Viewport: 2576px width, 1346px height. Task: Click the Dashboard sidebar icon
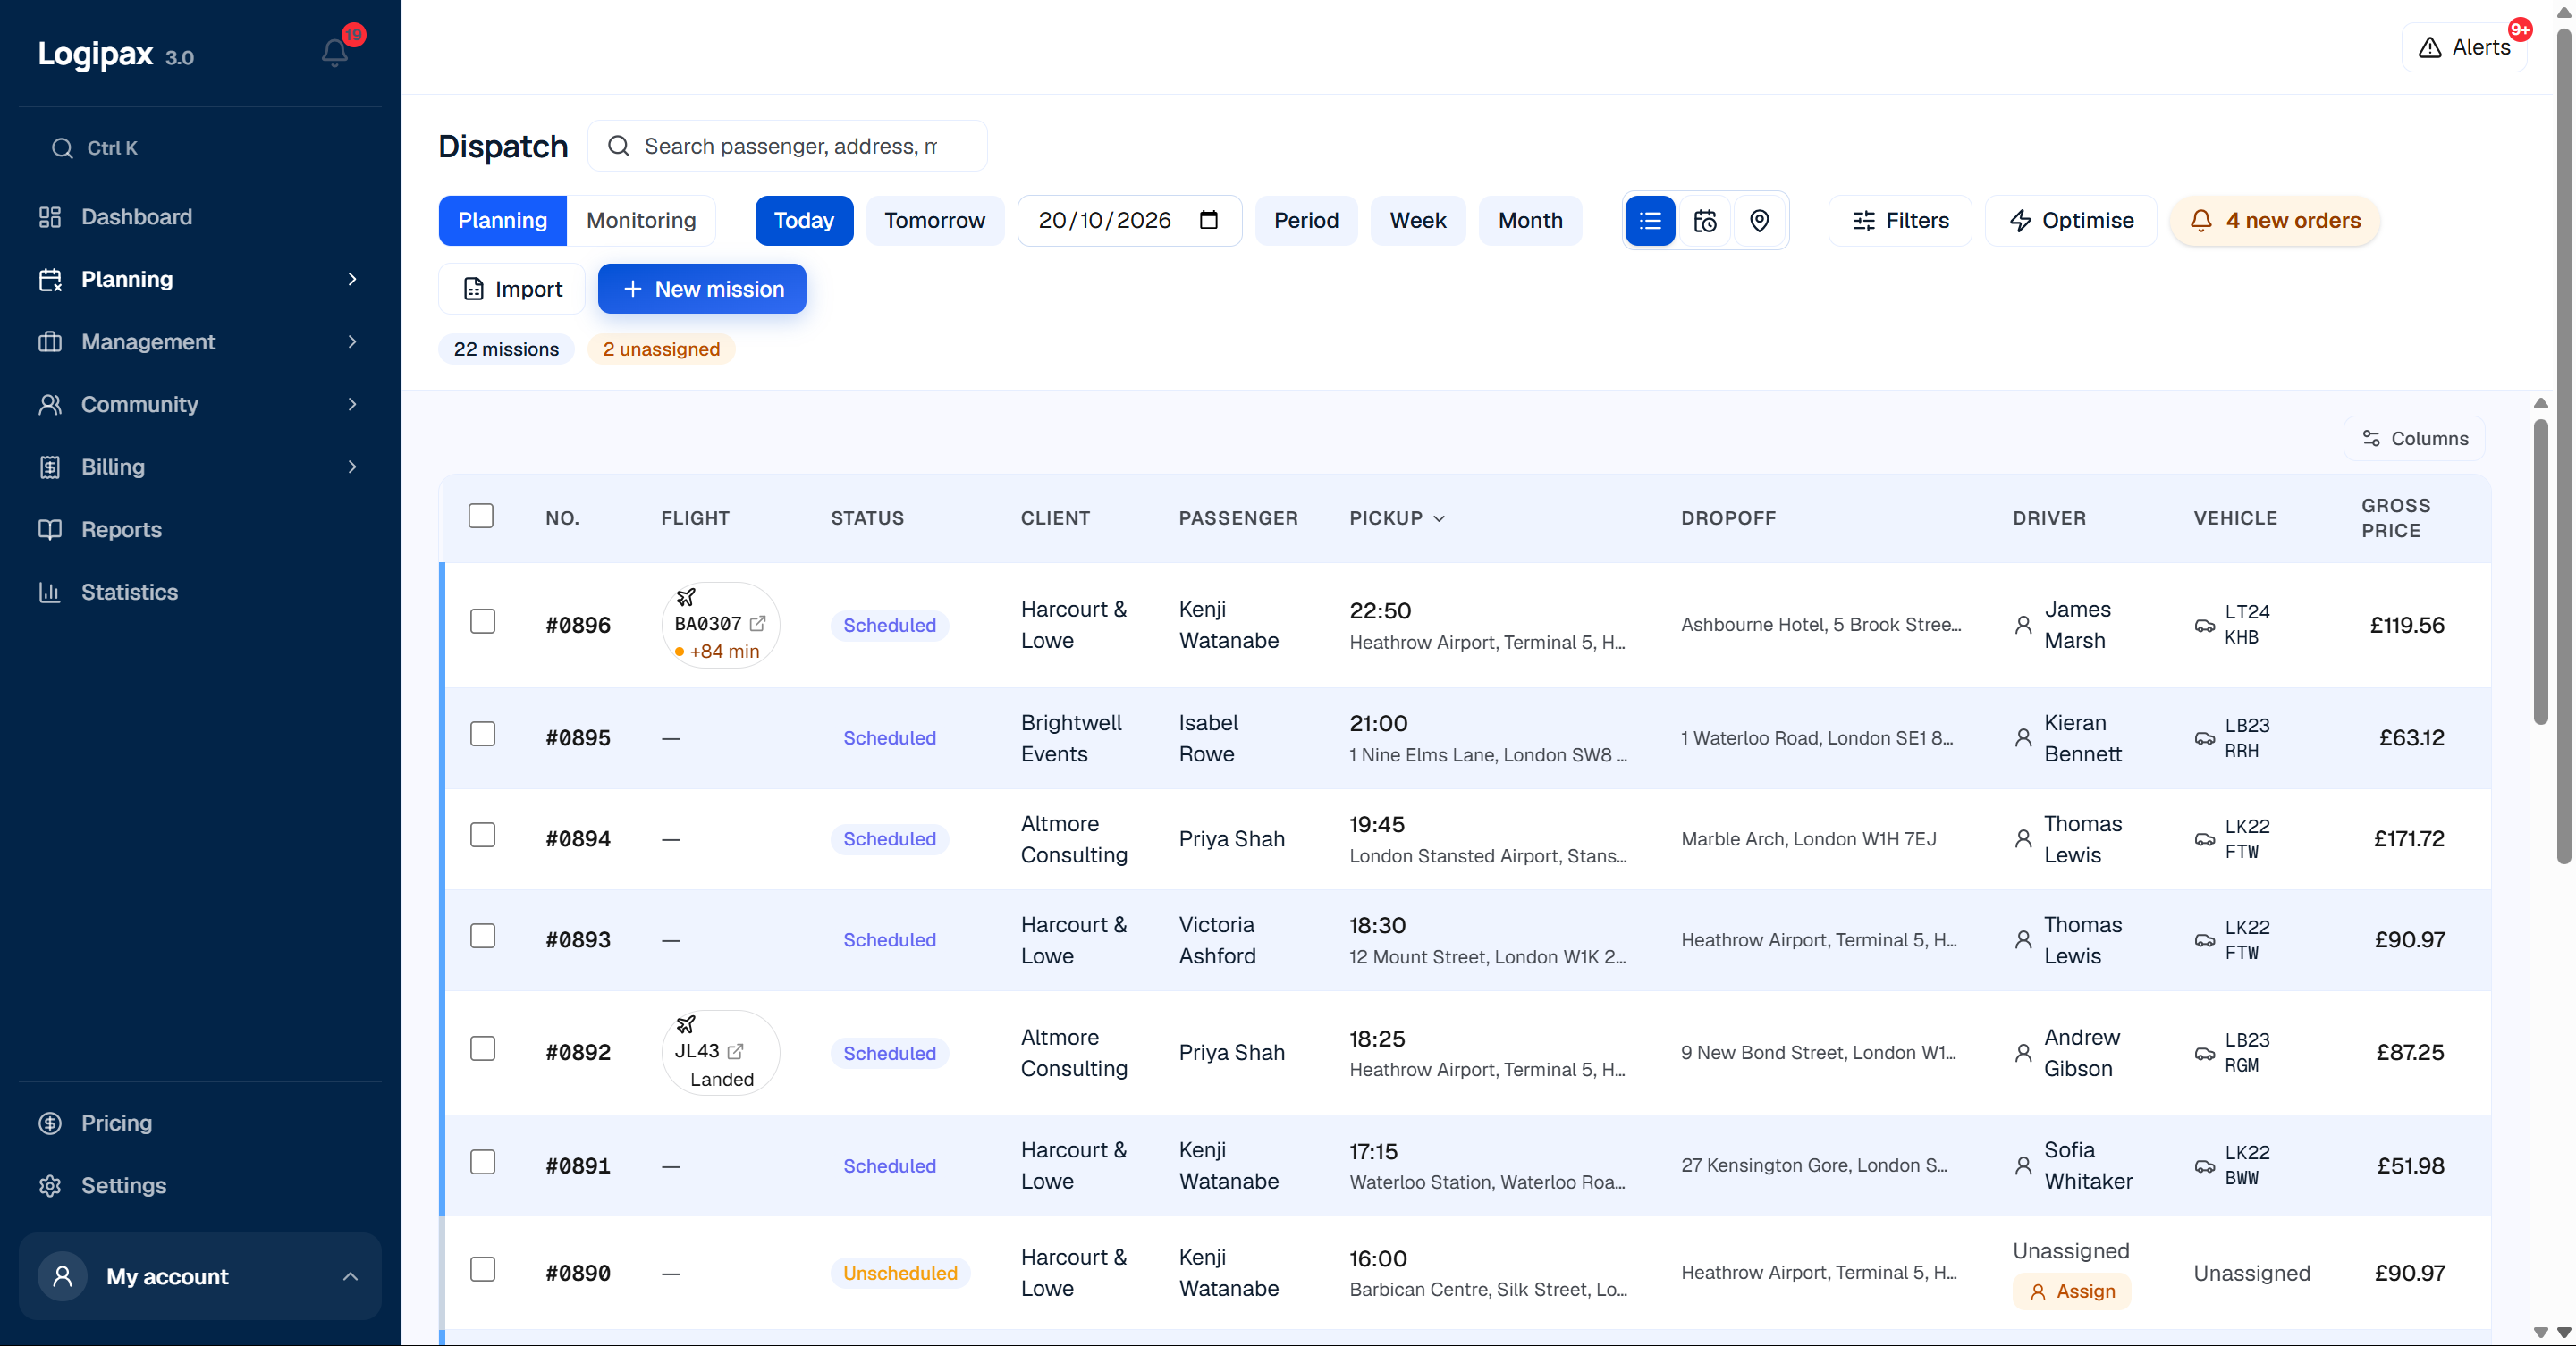tap(50, 217)
